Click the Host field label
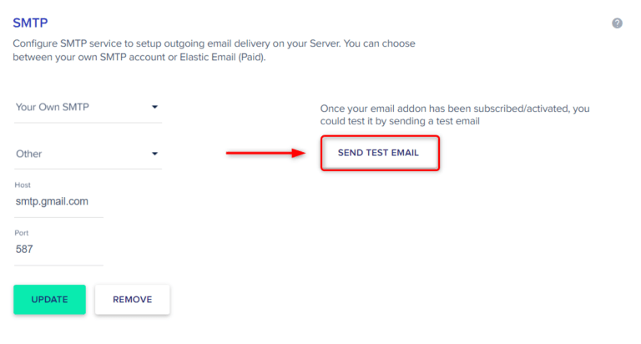 tap(23, 185)
